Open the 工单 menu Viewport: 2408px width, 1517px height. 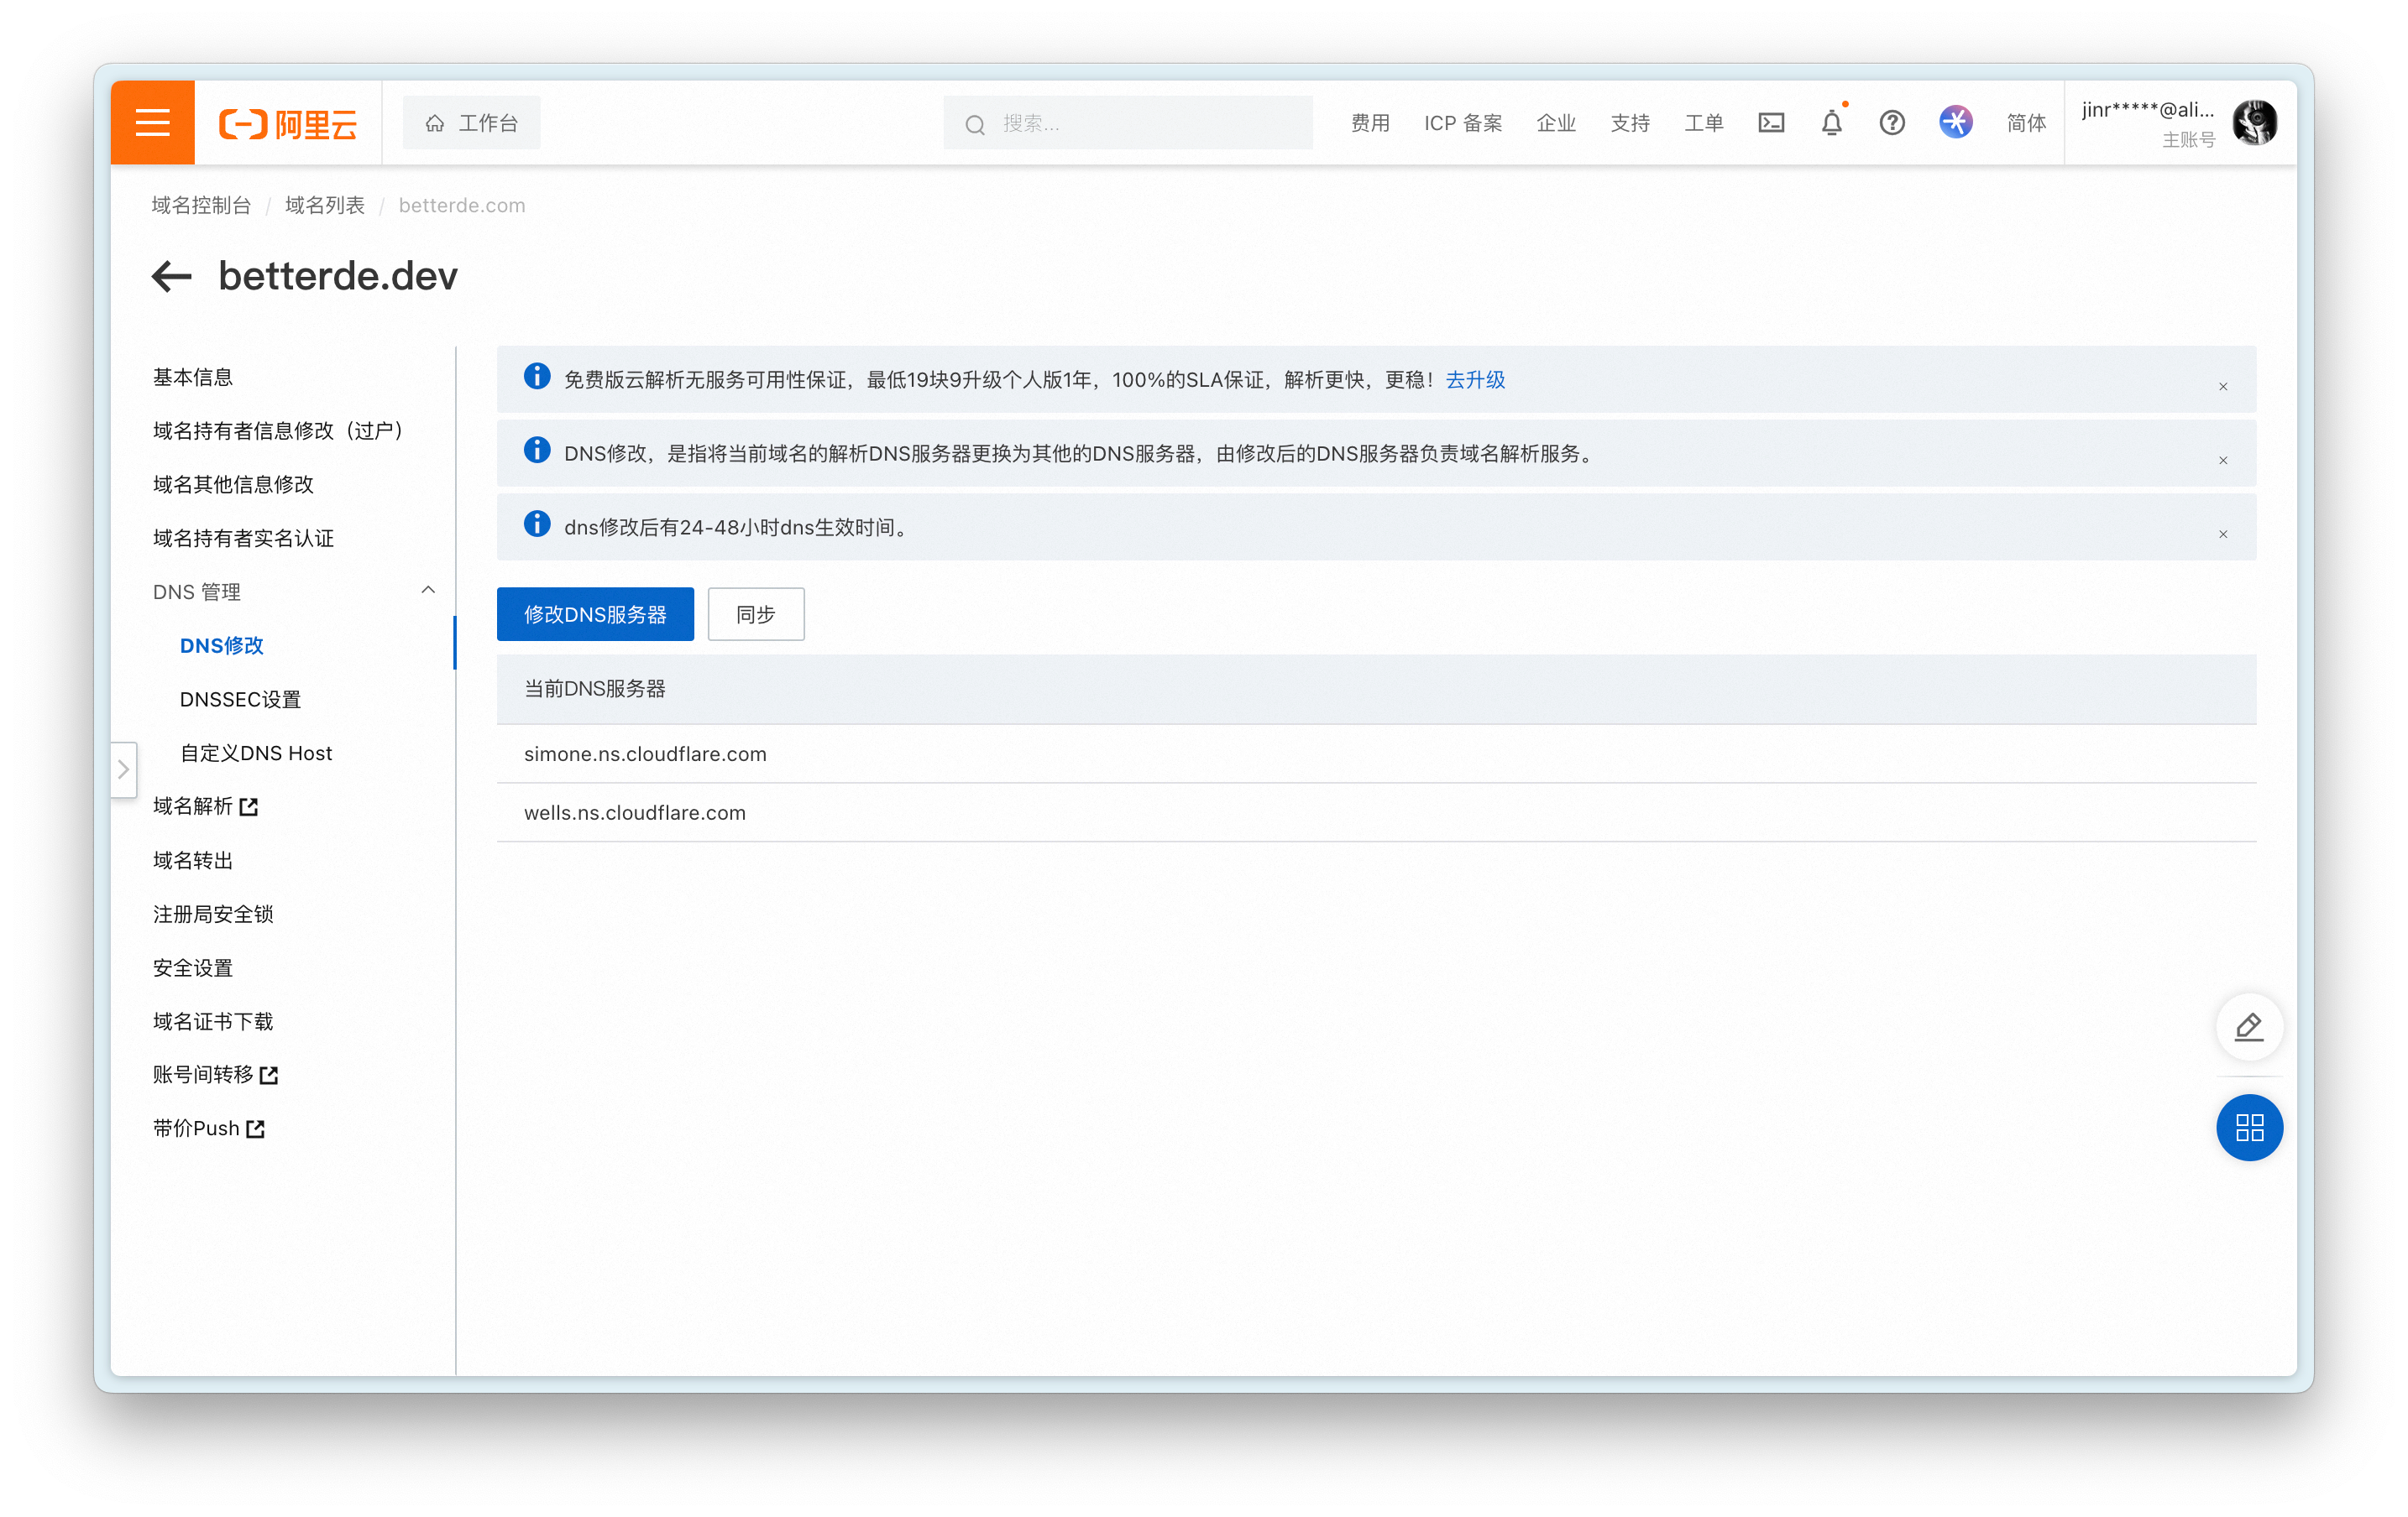click(1704, 123)
